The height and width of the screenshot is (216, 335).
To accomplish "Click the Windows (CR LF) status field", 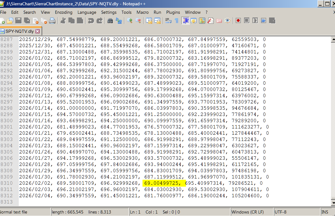I will point(252,212).
